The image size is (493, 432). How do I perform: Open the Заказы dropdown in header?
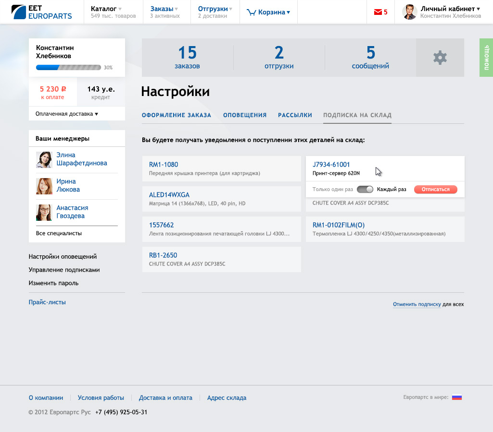tap(164, 9)
